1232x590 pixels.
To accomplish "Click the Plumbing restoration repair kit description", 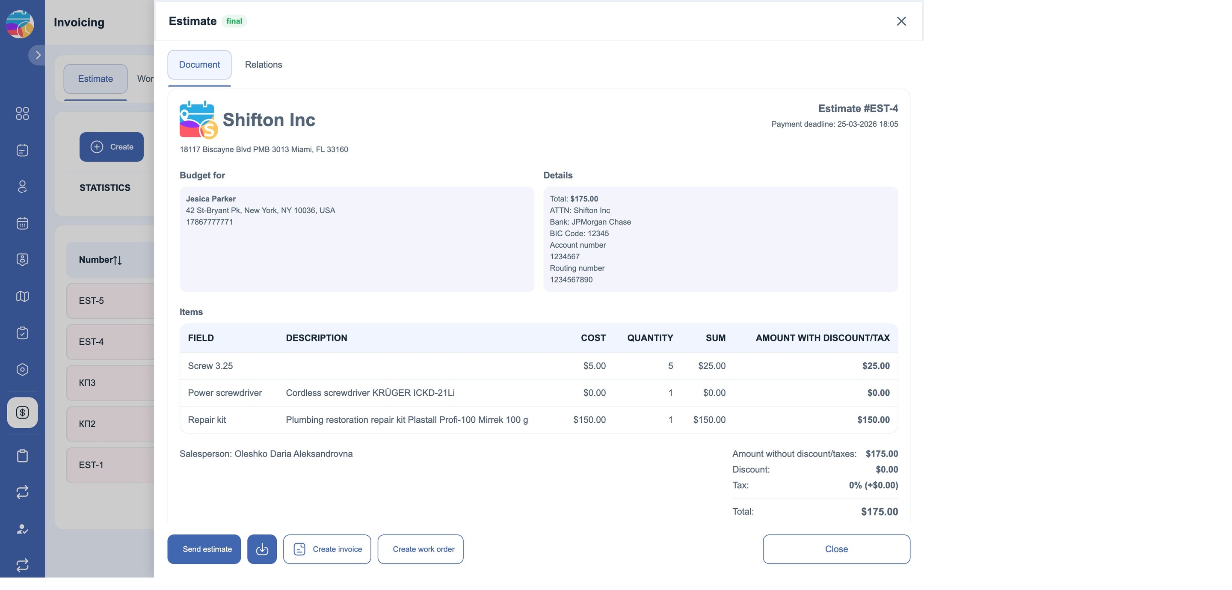I will tap(407, 420).
